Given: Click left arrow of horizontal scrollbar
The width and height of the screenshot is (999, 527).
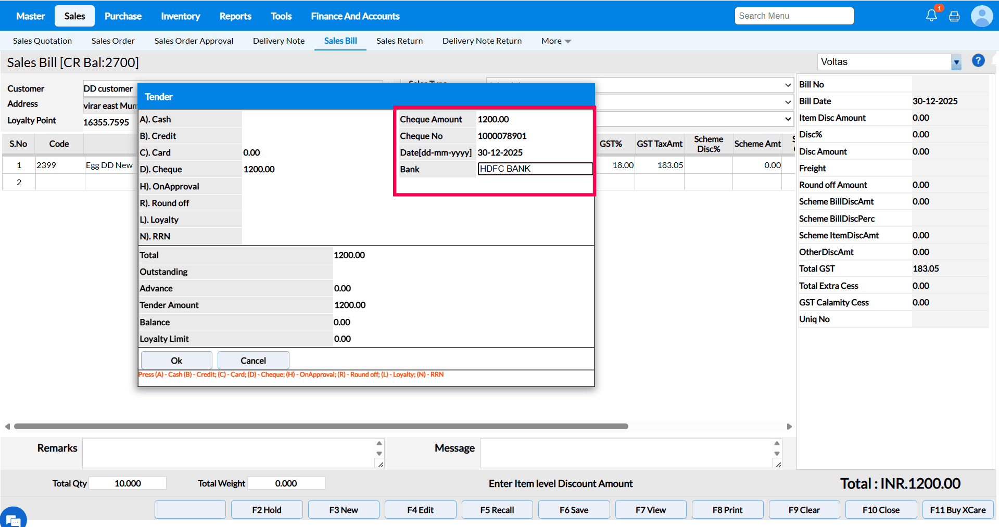Looking at the screenshot, I should [7, 427].
